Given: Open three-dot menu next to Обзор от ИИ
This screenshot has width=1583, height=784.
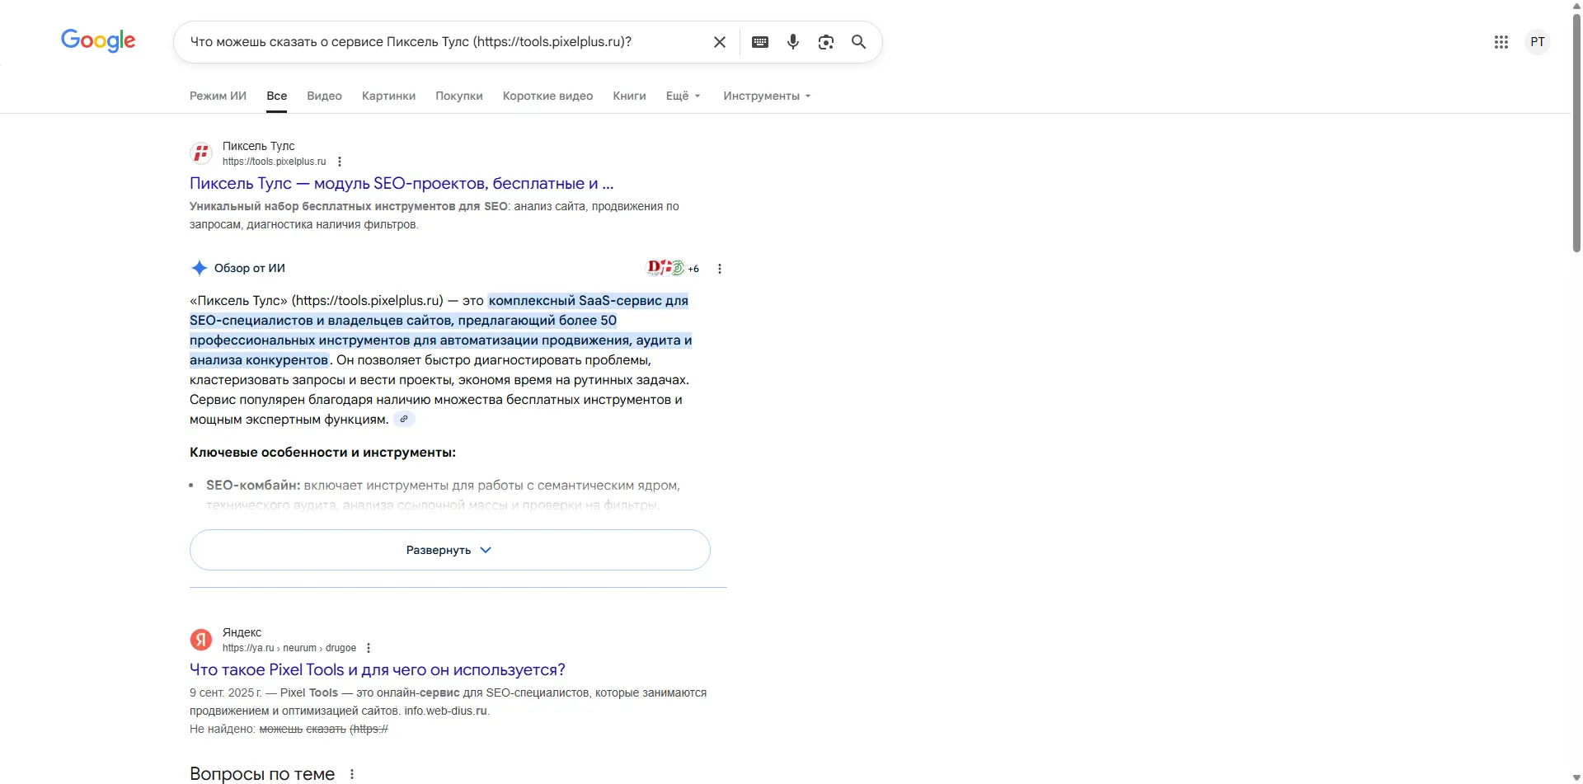Looking at the screenshot, I should point(719,268).
